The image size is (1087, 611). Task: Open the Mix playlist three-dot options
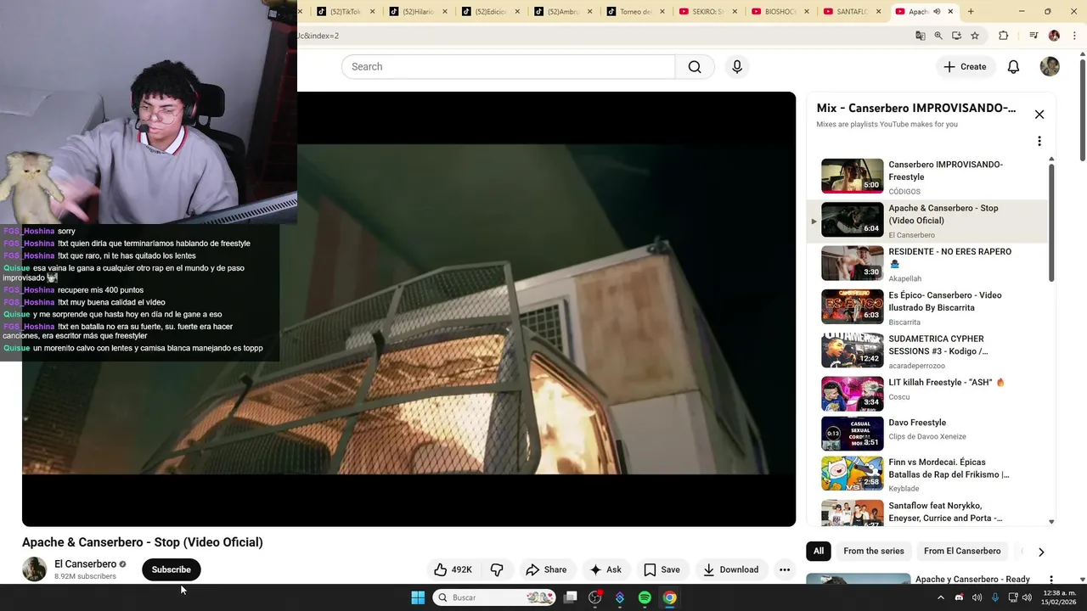[1039, 141]
